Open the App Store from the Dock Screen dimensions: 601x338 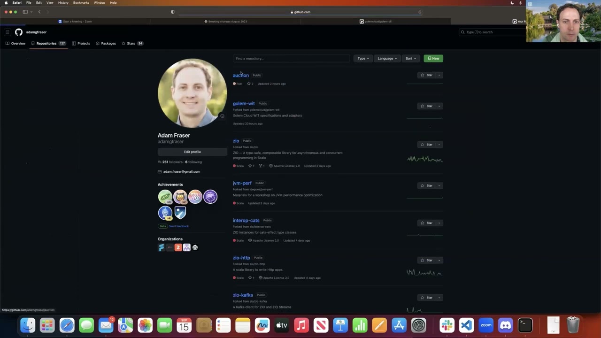point(399,325)
